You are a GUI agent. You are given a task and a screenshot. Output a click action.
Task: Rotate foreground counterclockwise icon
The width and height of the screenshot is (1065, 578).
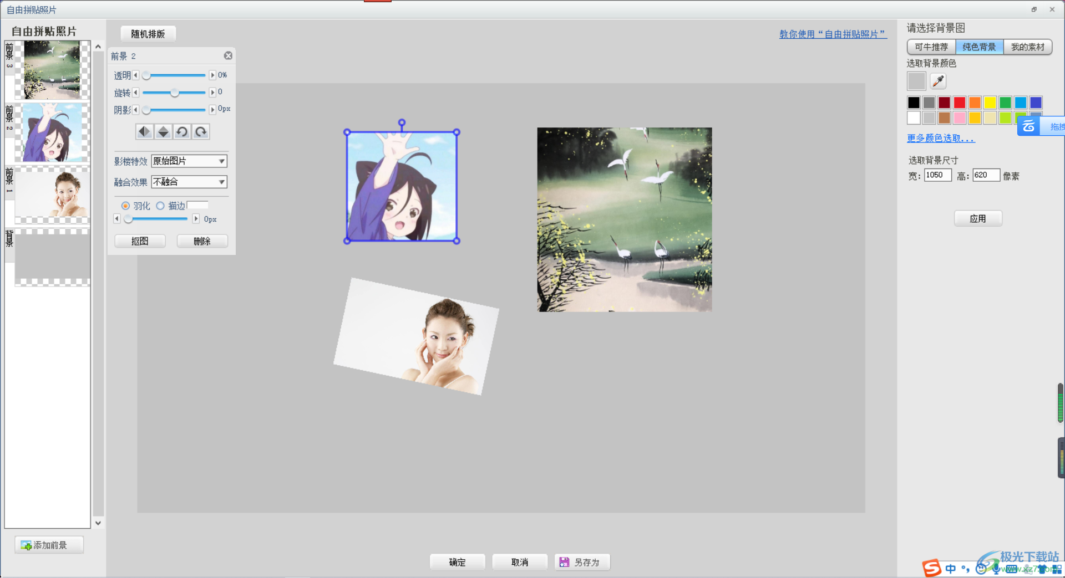click(x=182, y=131)
